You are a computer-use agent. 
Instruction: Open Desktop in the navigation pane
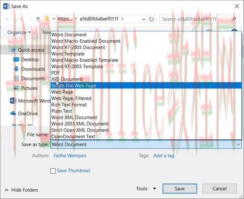coord(30,59)
